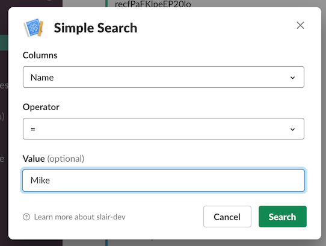Open Learn more about slair-dev link
Image resolution: width=326 pixels, height=246 pixels.
point(79,217)
